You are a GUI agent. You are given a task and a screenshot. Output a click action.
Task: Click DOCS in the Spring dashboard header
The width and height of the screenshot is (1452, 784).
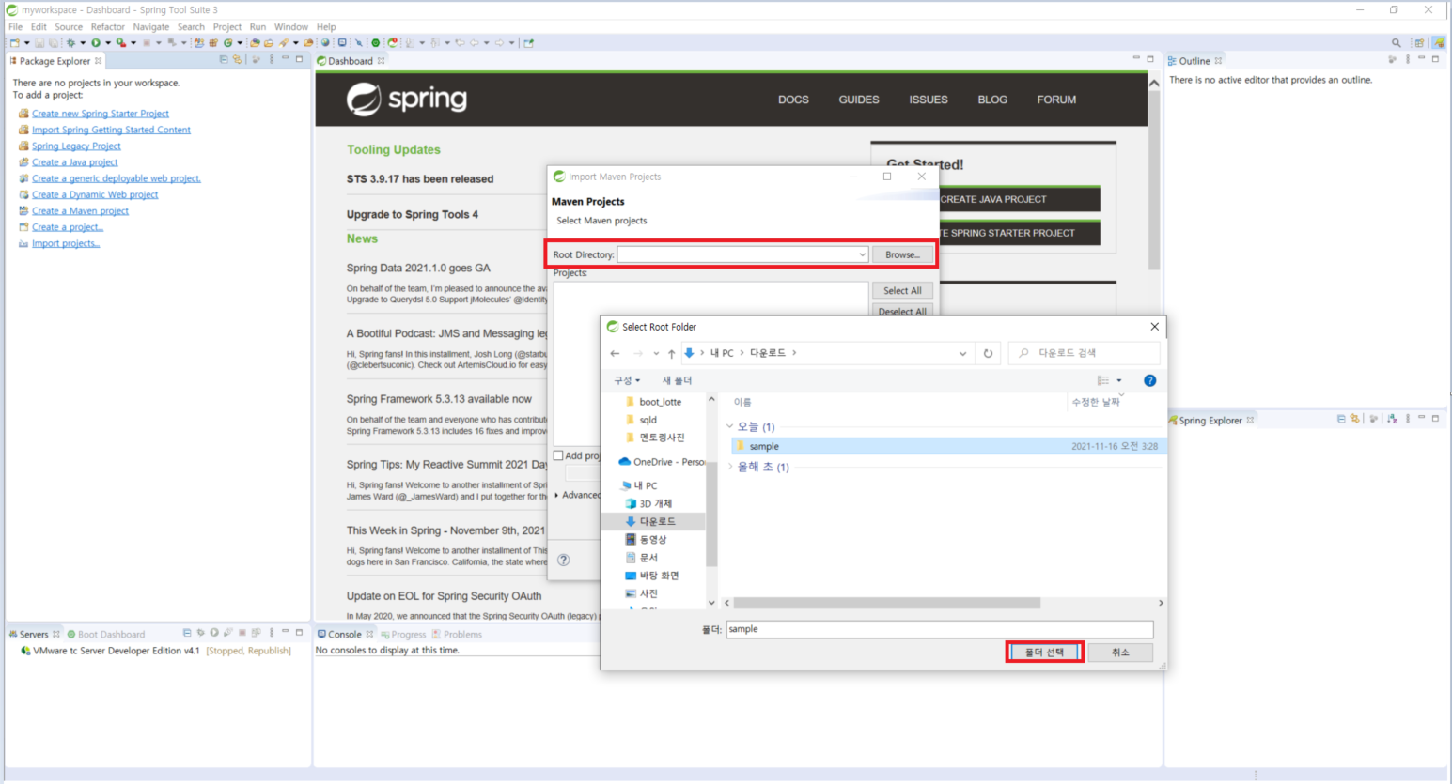(793, 100)
